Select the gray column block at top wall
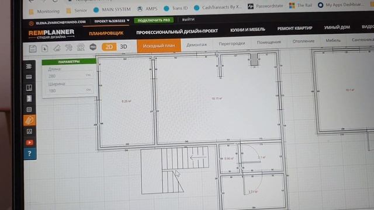This screenshot has width=374, height=210. click(x=254, y=60)
